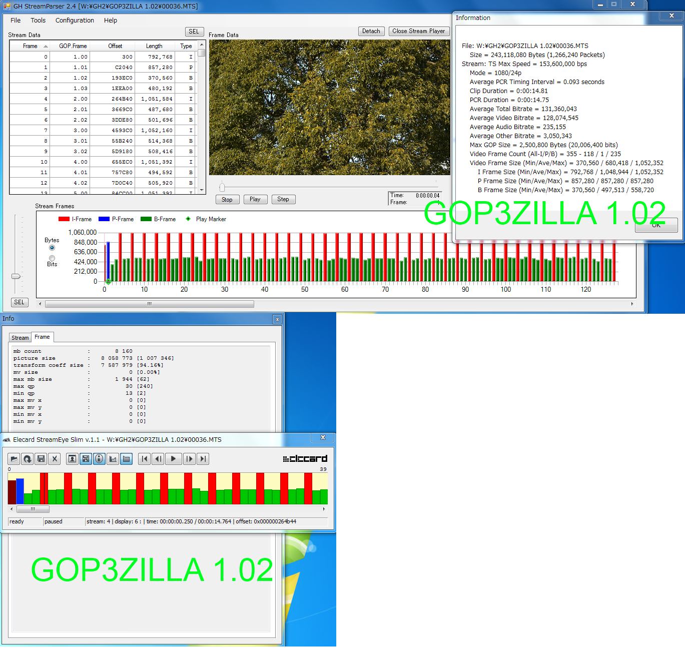Click the reload stream icon in StreamEye
The width and height of the screenshot is (685, 648).
27,459
